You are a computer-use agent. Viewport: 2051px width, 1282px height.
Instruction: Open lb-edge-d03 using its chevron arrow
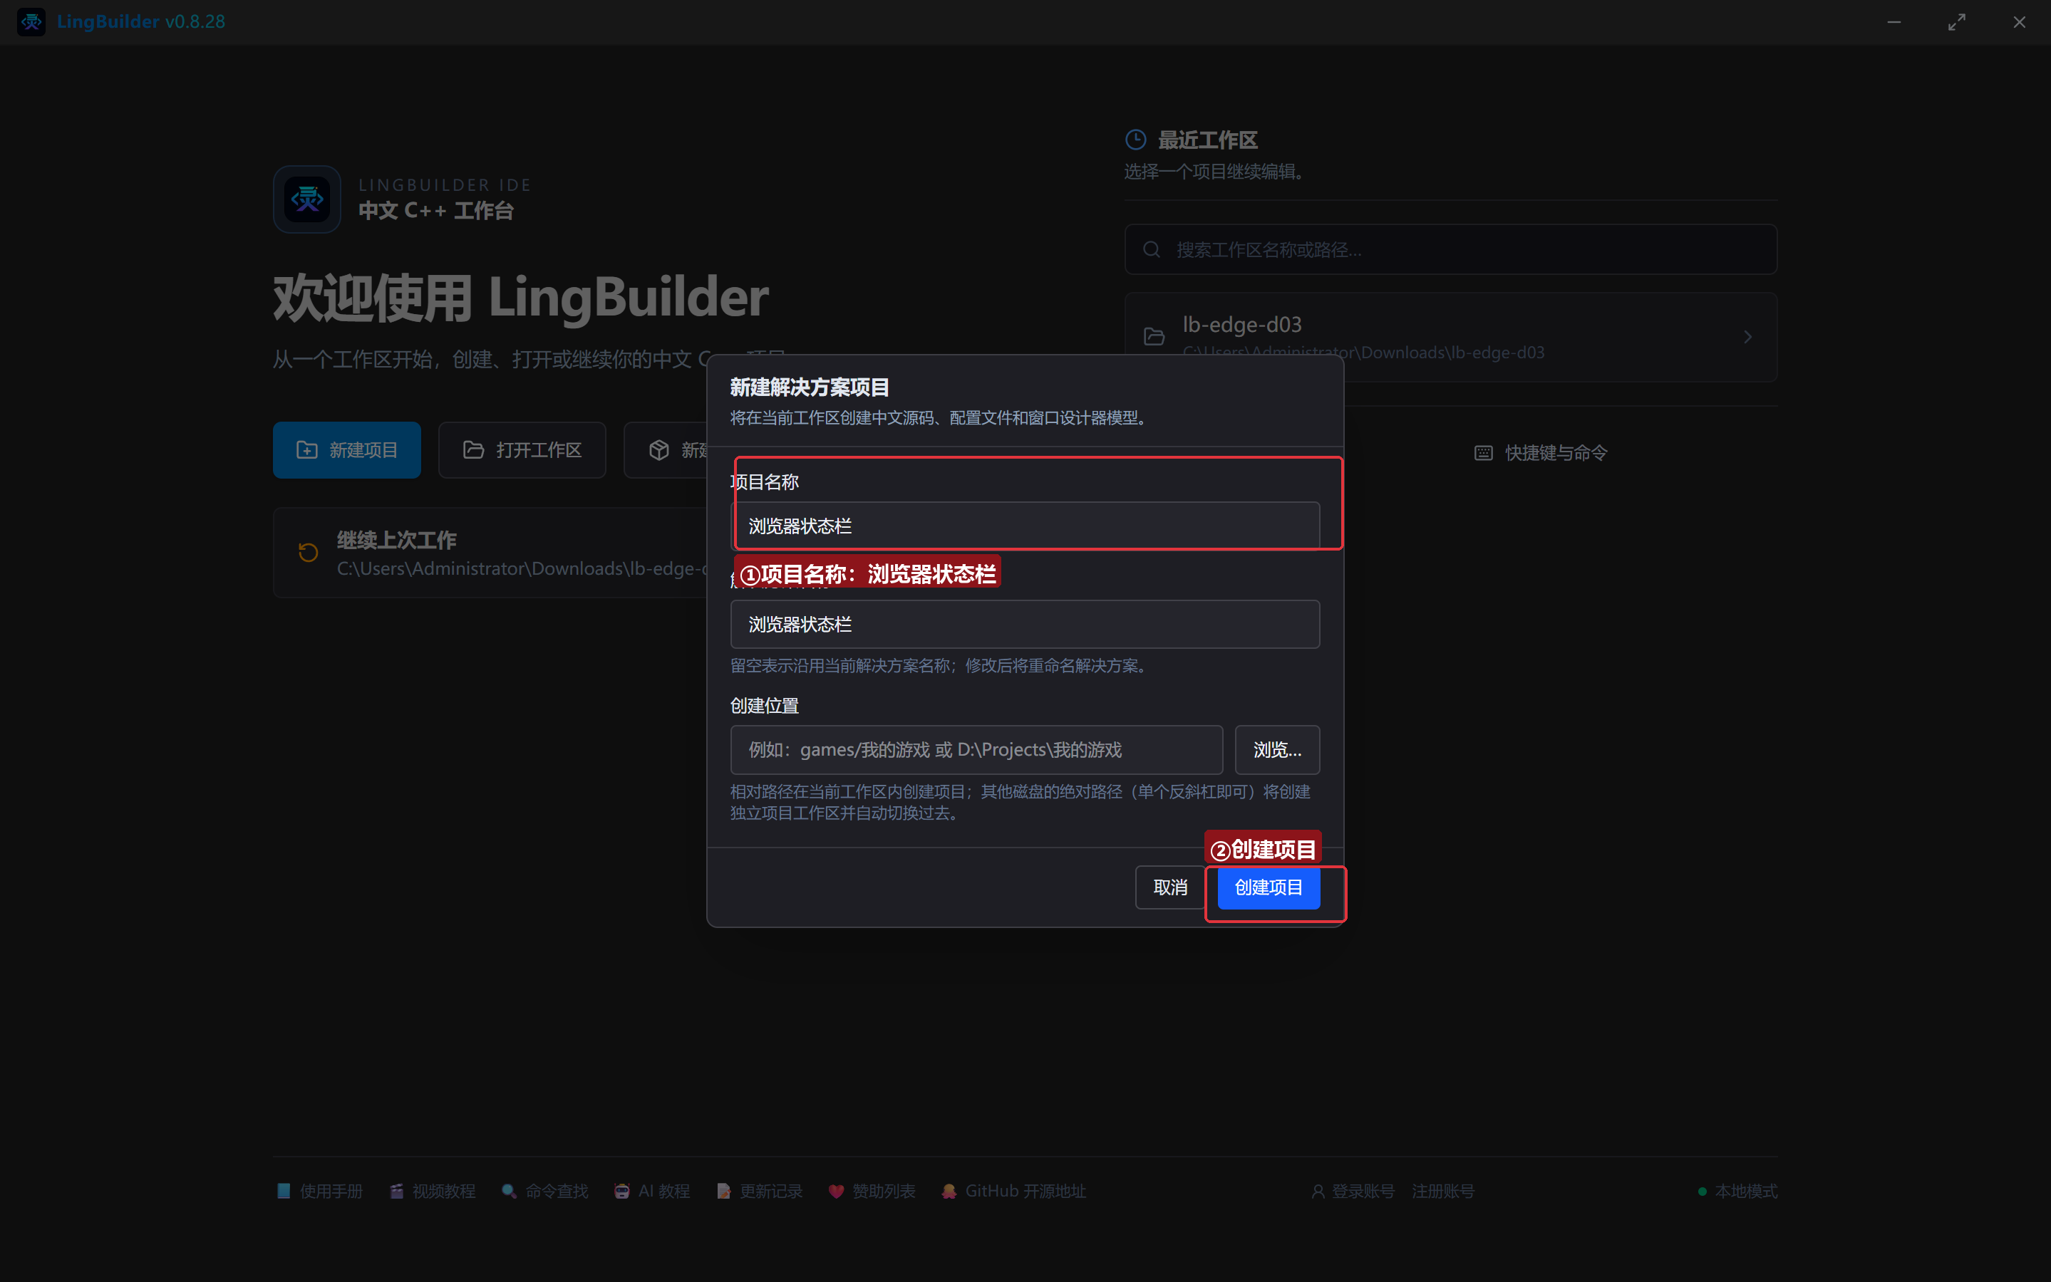(x=1748, y=338)
